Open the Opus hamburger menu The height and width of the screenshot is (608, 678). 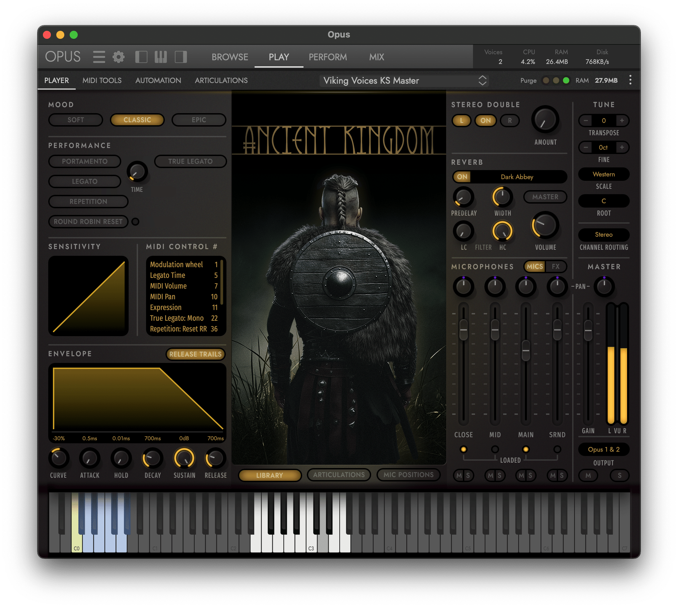99,57
